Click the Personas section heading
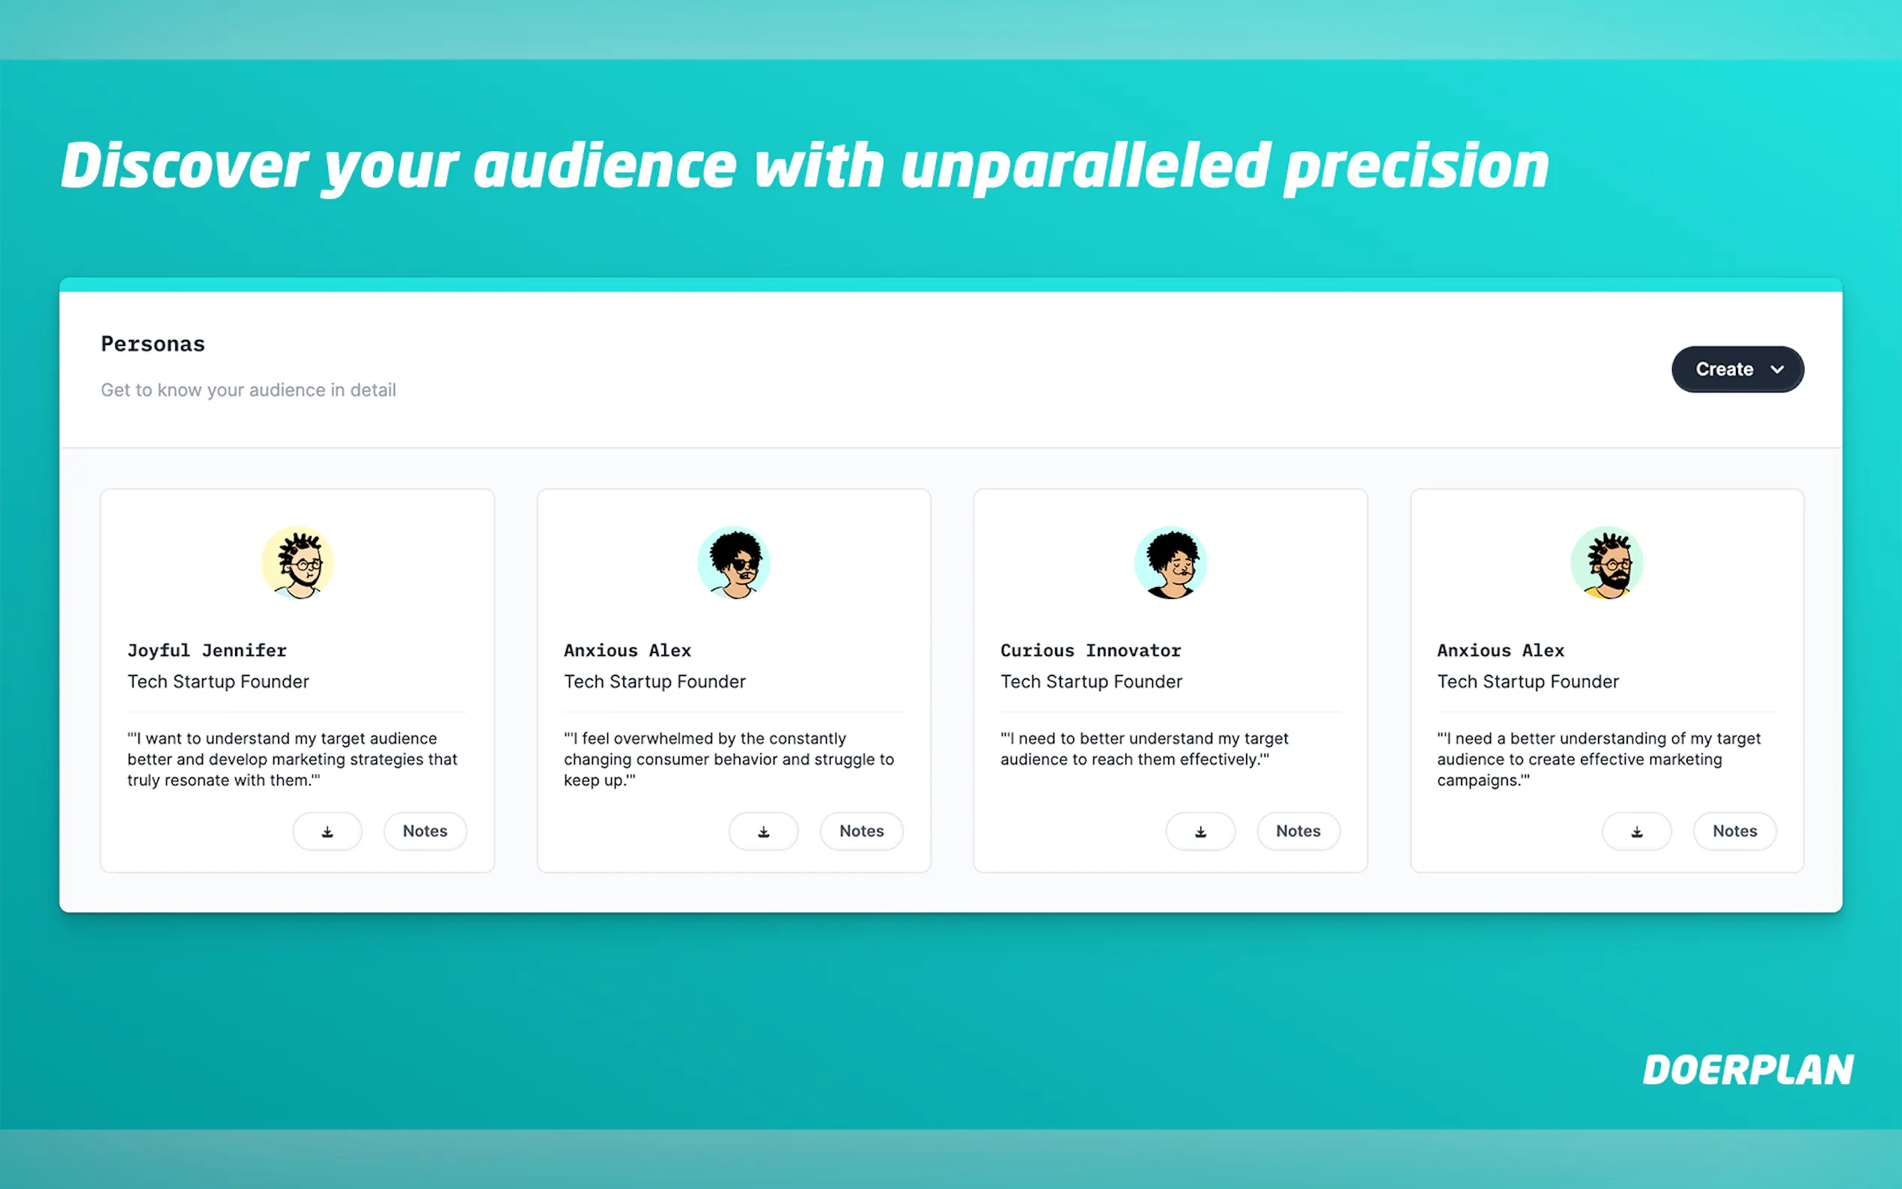The image size is (1902, 1189). point(153,344)
